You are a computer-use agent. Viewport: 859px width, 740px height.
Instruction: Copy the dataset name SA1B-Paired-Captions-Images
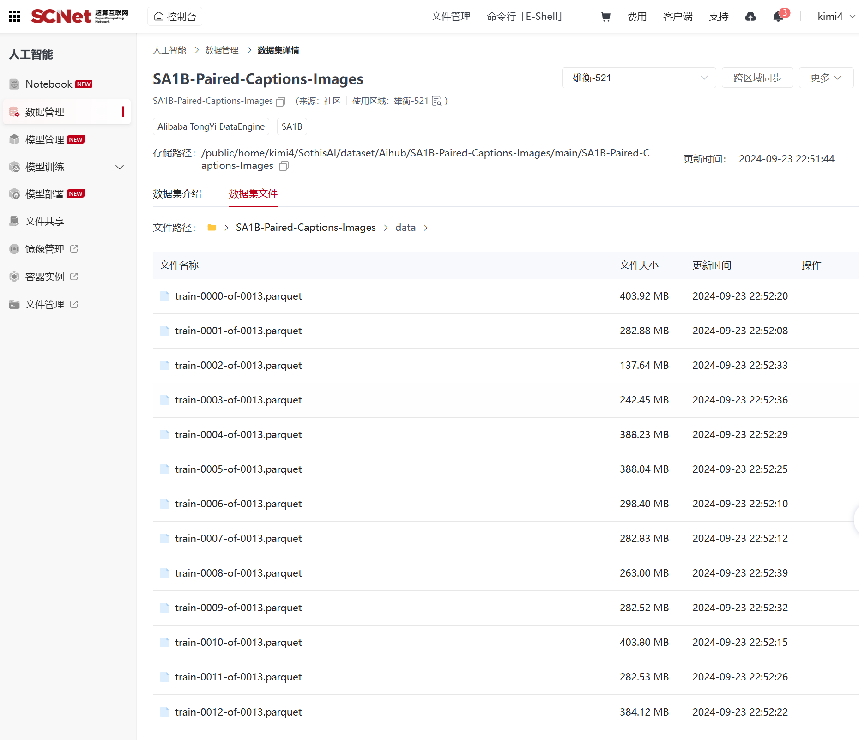point(280,102)
